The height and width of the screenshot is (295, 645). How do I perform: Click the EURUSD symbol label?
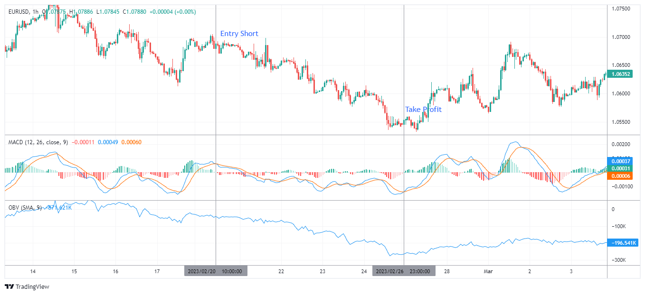tap(19, 11)
